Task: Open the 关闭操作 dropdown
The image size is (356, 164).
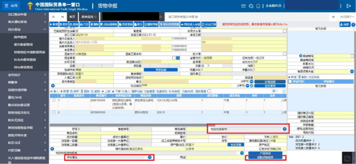Action: [x=347, y=17]
